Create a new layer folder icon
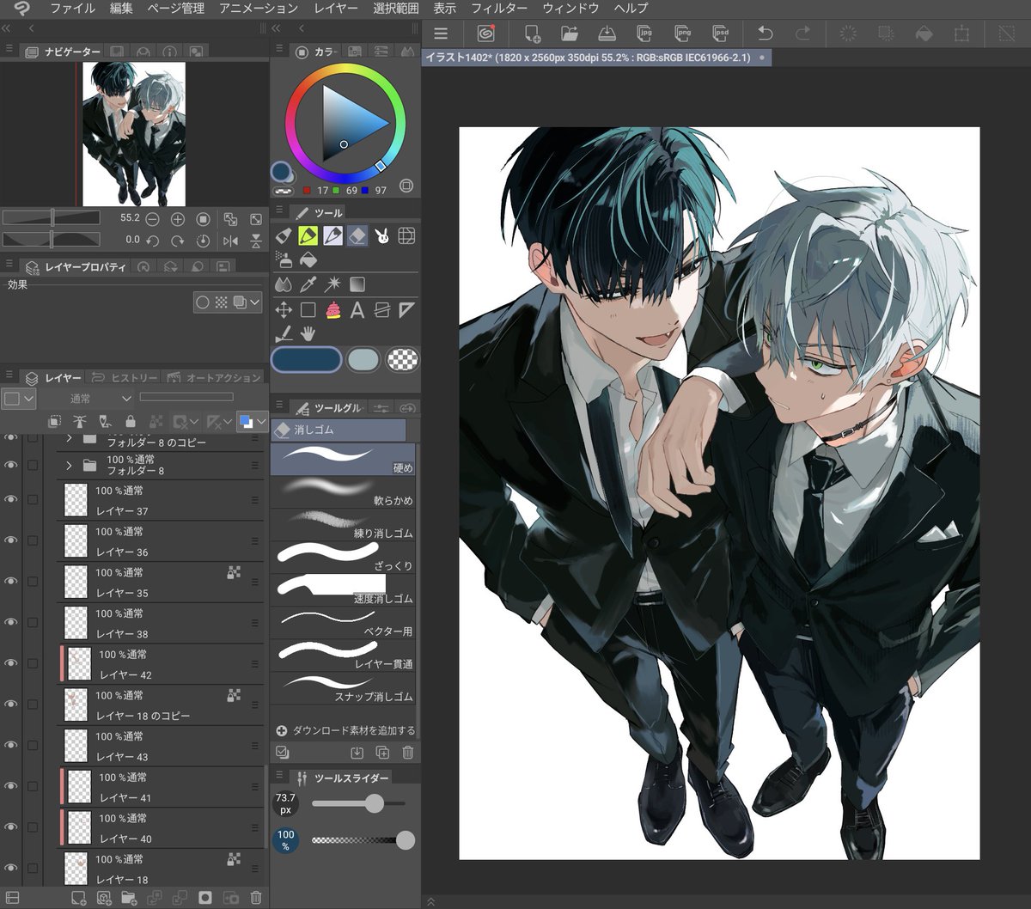This screenshot has height=909, width=1031. 129,898
